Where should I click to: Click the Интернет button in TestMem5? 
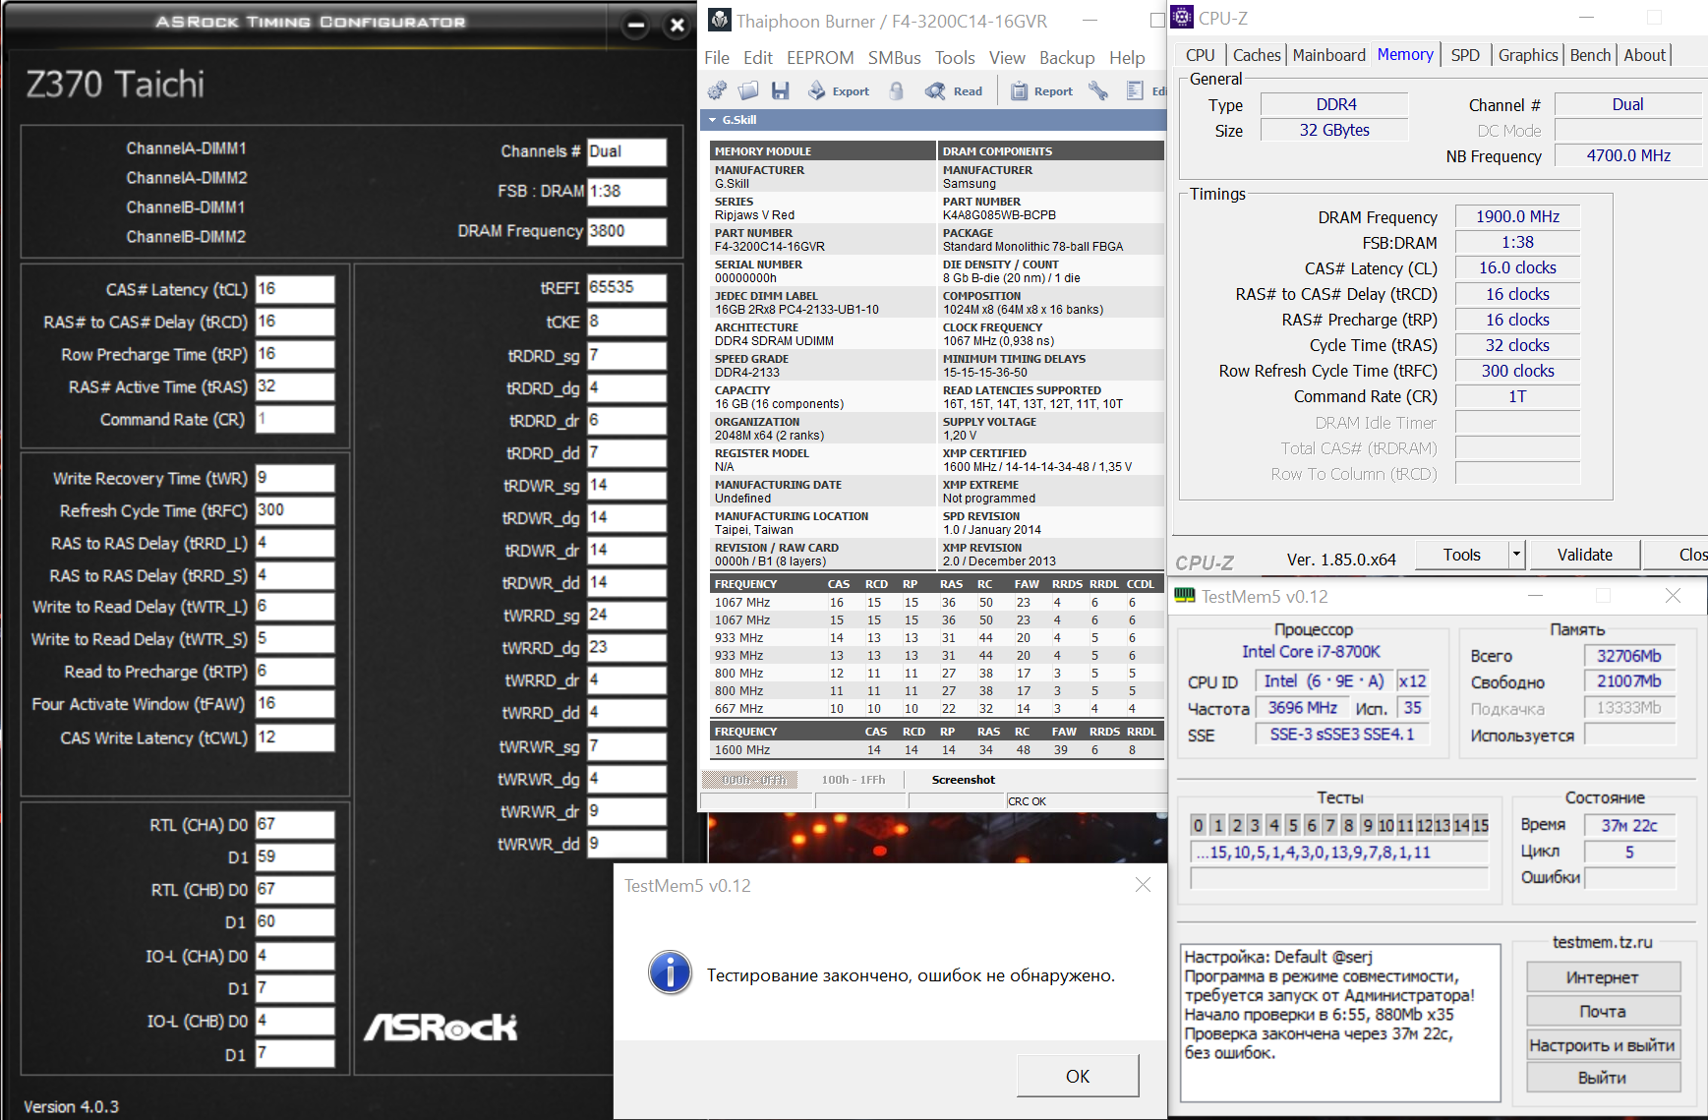point(1603,977)
